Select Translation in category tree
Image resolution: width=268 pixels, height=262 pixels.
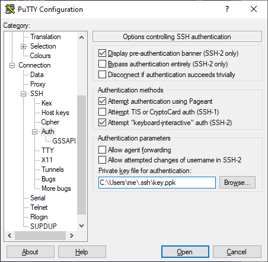tap(45, 37)
